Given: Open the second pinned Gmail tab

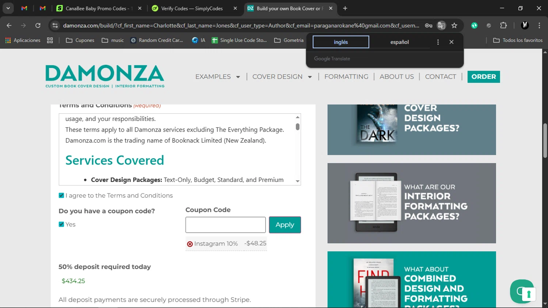Looking at the screenshot, I should (42, 8).
